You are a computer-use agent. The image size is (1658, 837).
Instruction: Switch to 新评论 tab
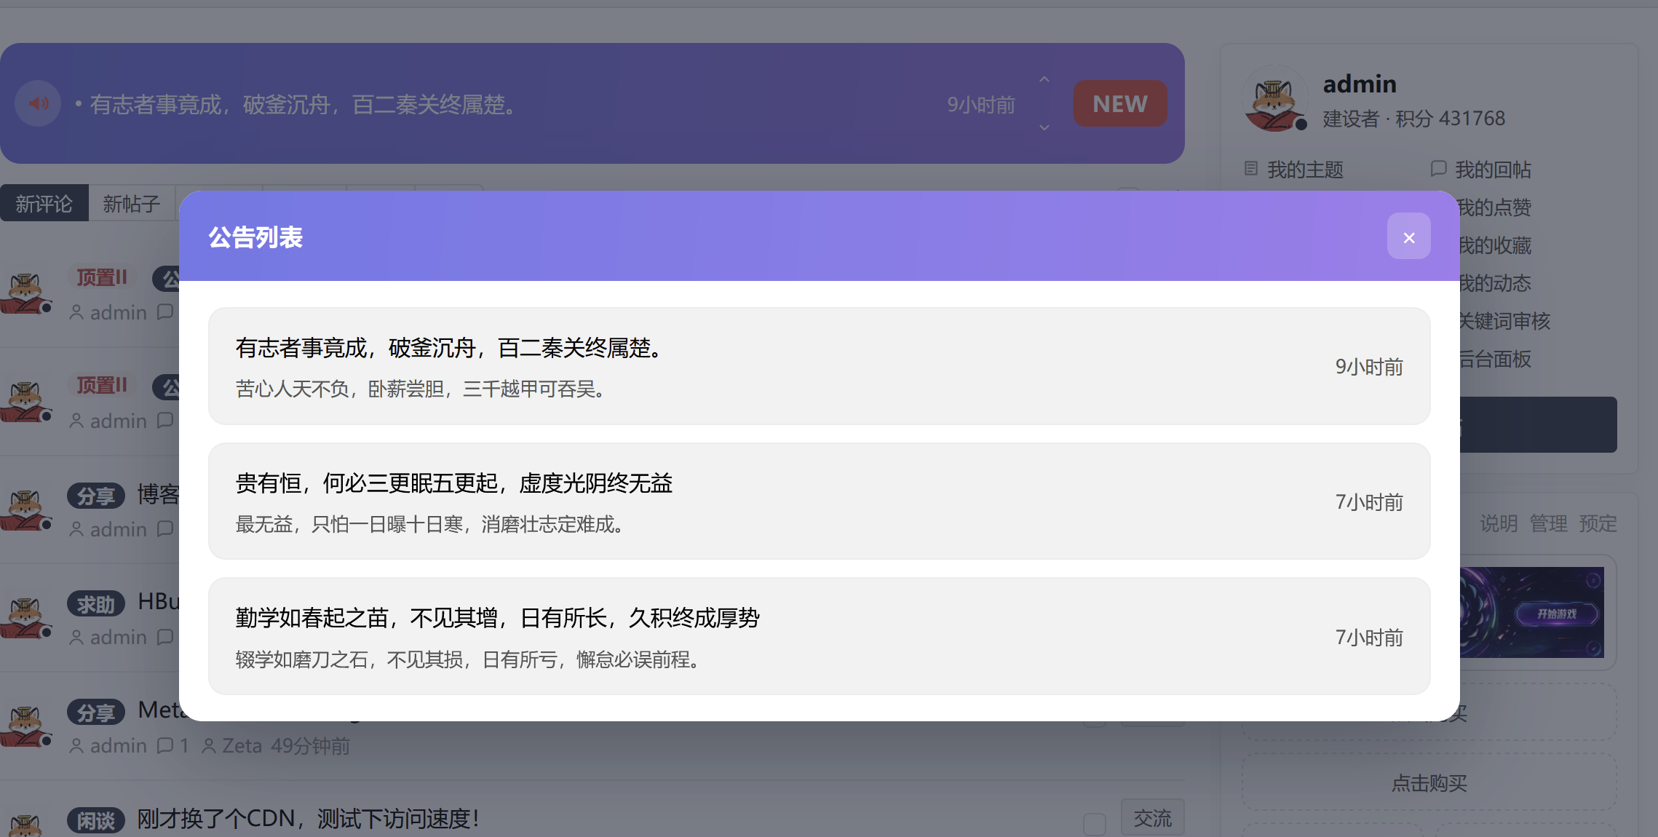pyautogui.click(x=44, y=203)
